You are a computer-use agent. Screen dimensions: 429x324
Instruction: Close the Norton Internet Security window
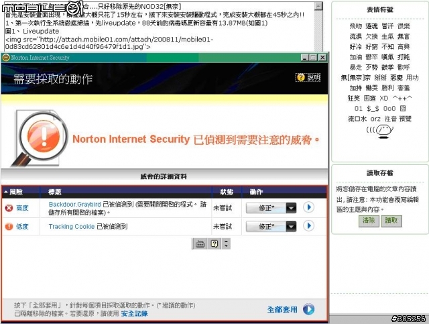coord(322,58)
